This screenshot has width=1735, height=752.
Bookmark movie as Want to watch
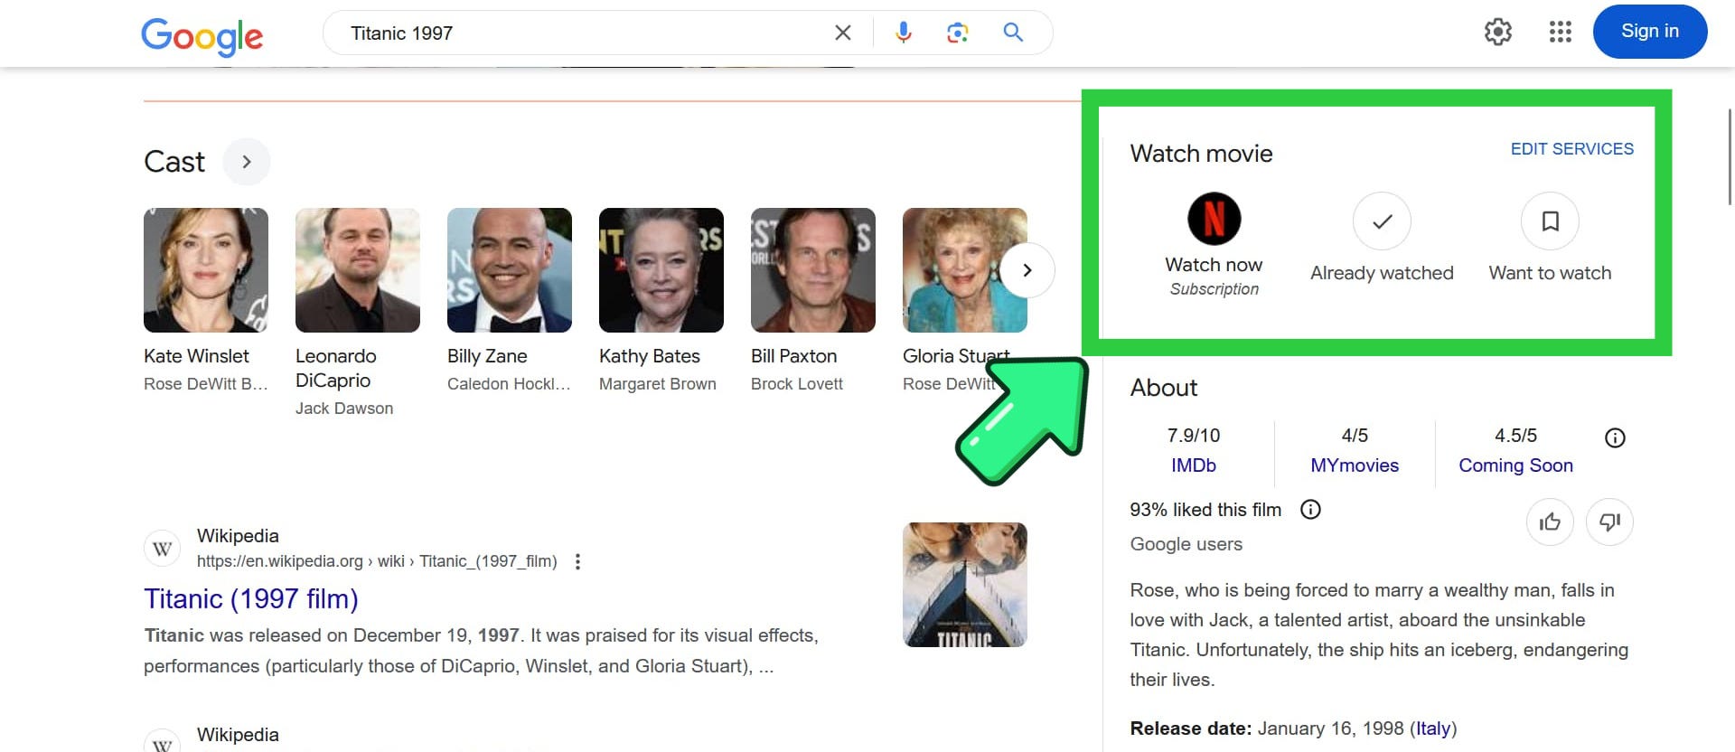(x=1550, y=221)
